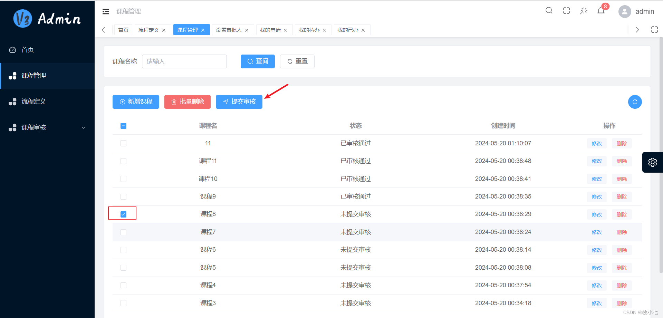Click the 提交审核 submit review button
The width and height of the screenshot is (663, 318).
pyautogui.click(x=239, y=102)
